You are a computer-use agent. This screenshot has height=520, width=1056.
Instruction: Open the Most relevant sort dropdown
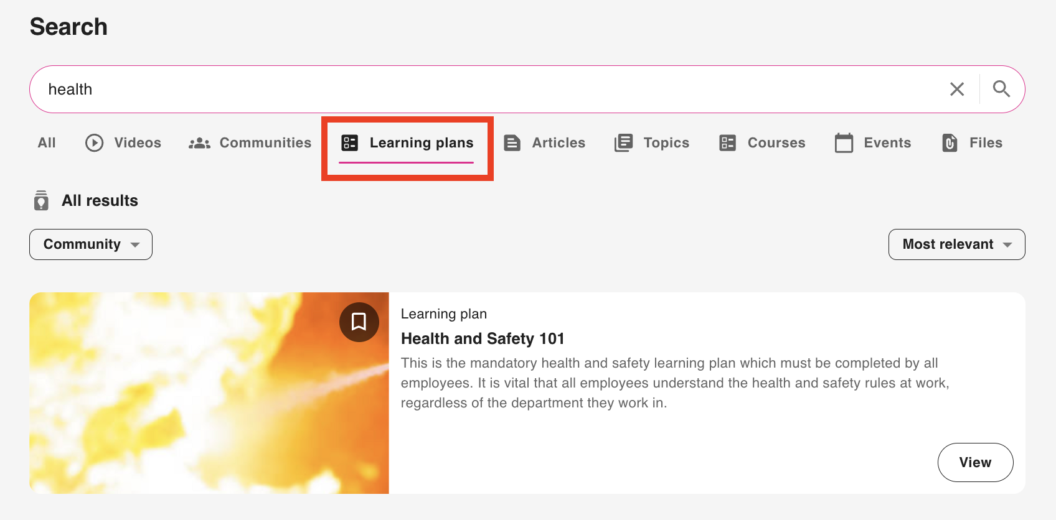(x=948, y=244)
